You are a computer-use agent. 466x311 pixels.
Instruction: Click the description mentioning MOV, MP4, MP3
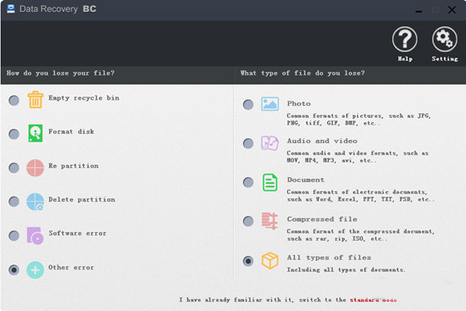point(358,157)
